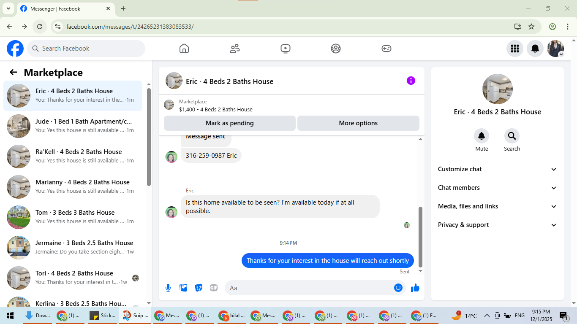The width and height of the screenshot is (577, 324).
Task: Open Jermaine 3 Beds 2.5 Baths House chat
Action: point(73,248)
